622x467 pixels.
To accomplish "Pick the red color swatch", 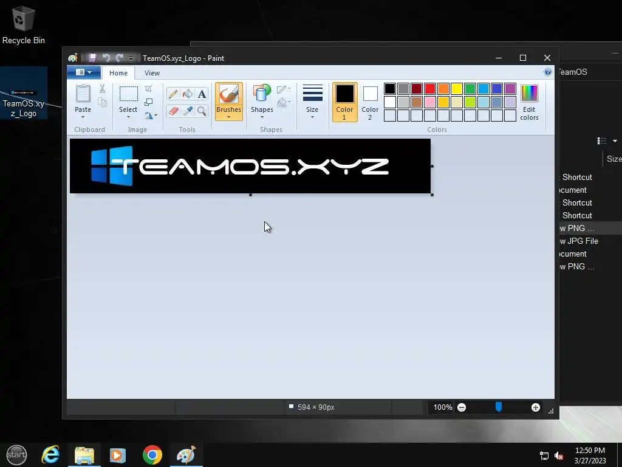I will pos(430,89).
